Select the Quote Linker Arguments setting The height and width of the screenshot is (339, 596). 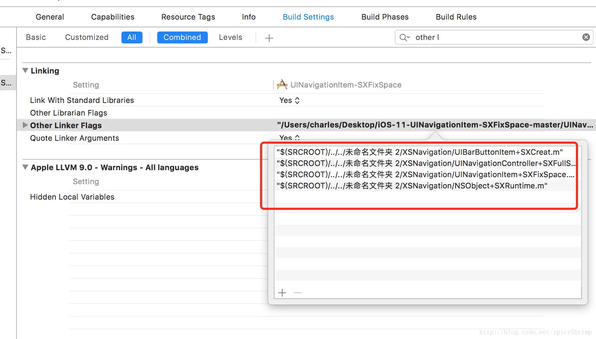[x=75, y=138]
